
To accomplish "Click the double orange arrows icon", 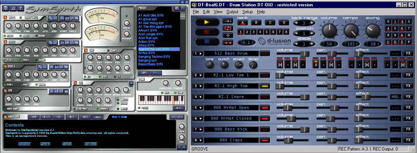I will [228, 43].
